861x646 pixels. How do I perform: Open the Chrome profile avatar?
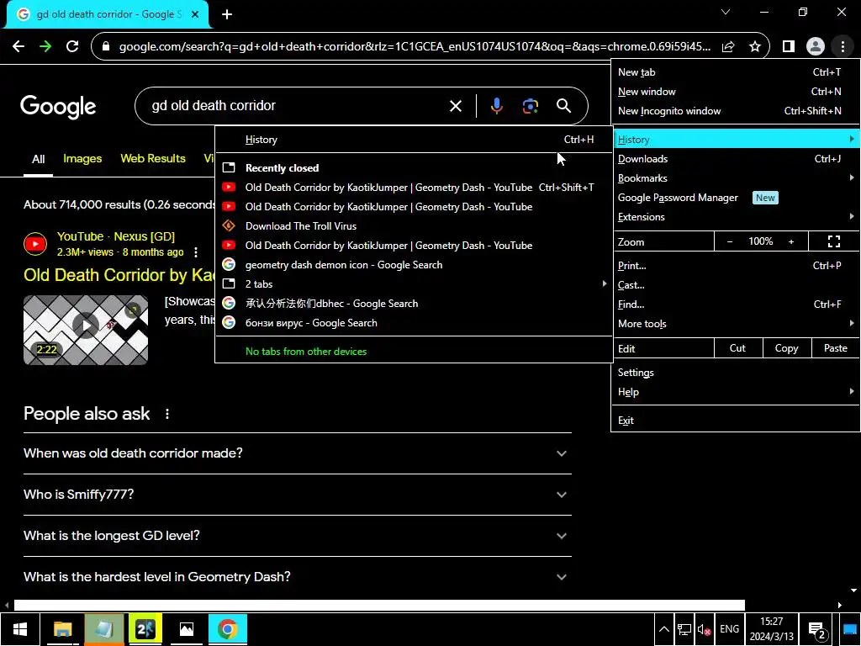(816, 47)
